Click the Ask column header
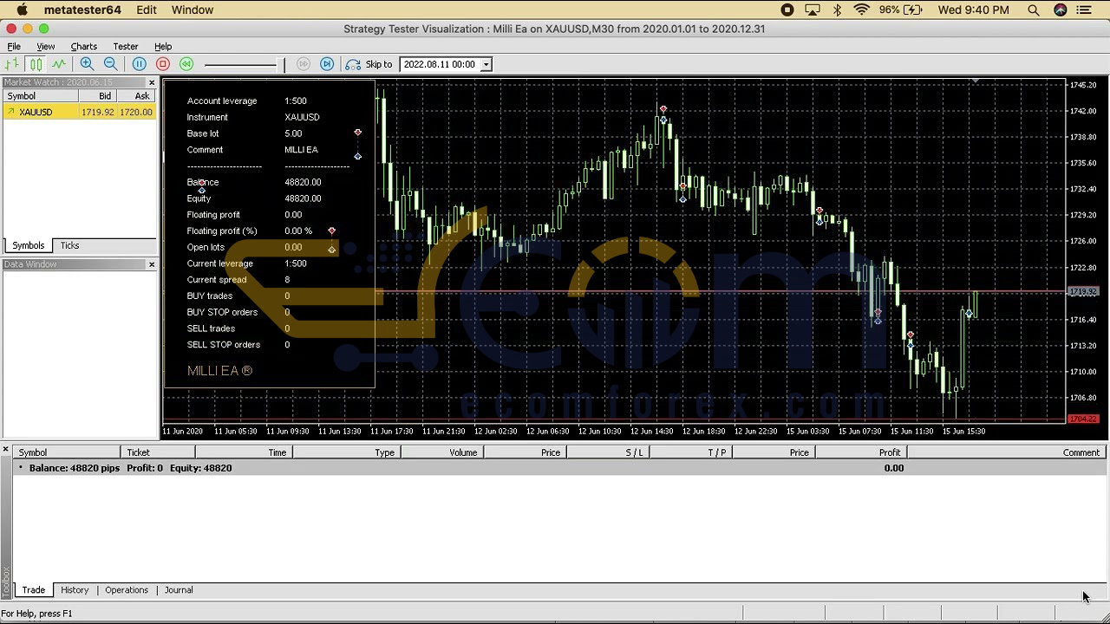 pyautogui.click(x=135, y=96)
